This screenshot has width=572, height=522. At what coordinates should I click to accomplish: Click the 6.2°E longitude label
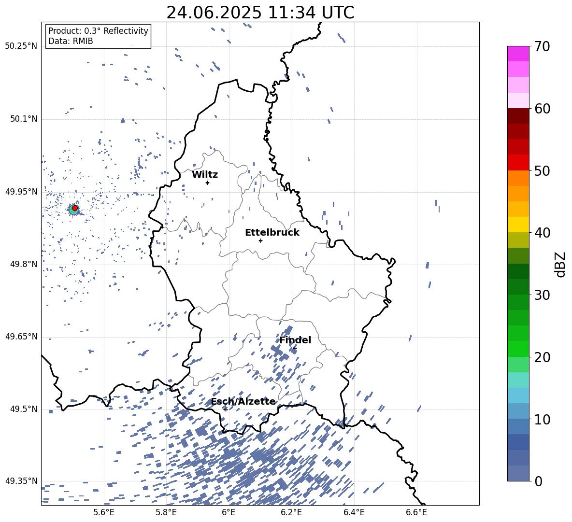point(291,512)
